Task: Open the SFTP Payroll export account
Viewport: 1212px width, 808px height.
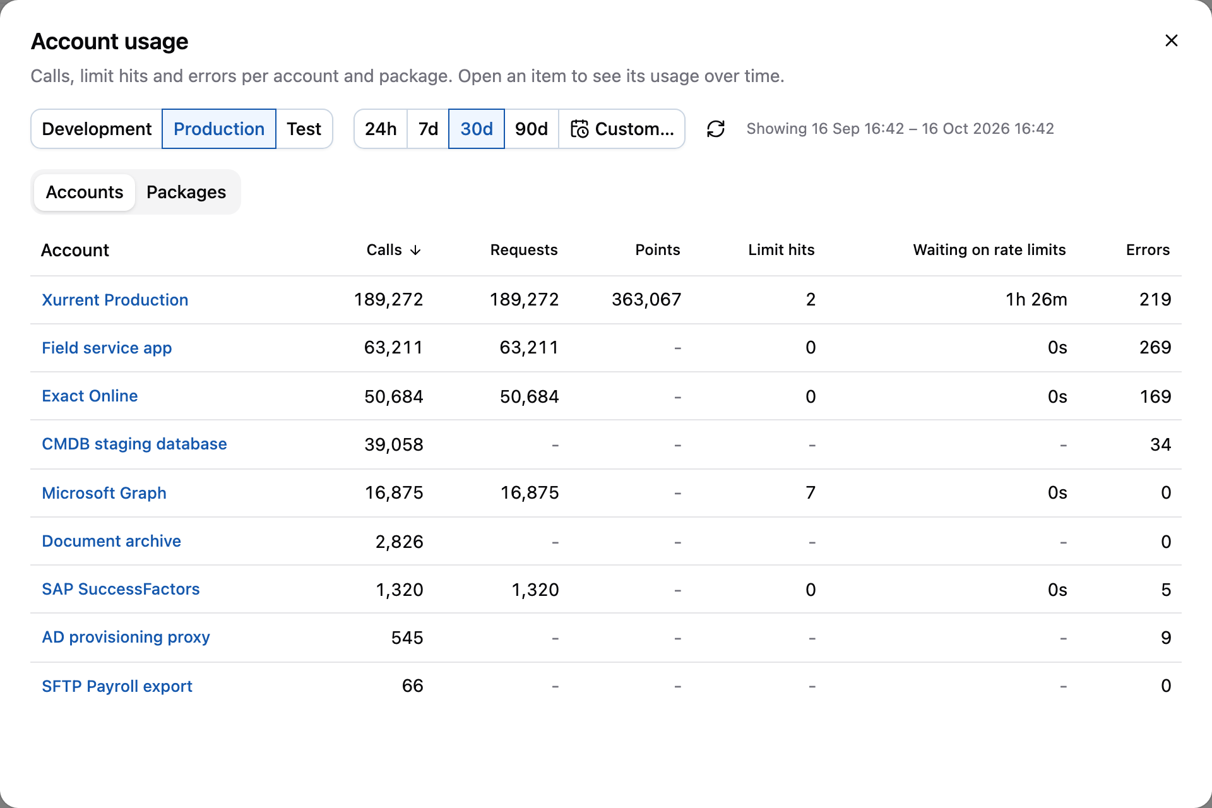Action: (117, 686)
